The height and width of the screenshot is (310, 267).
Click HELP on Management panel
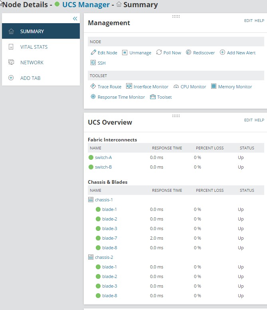coord(259,20)
